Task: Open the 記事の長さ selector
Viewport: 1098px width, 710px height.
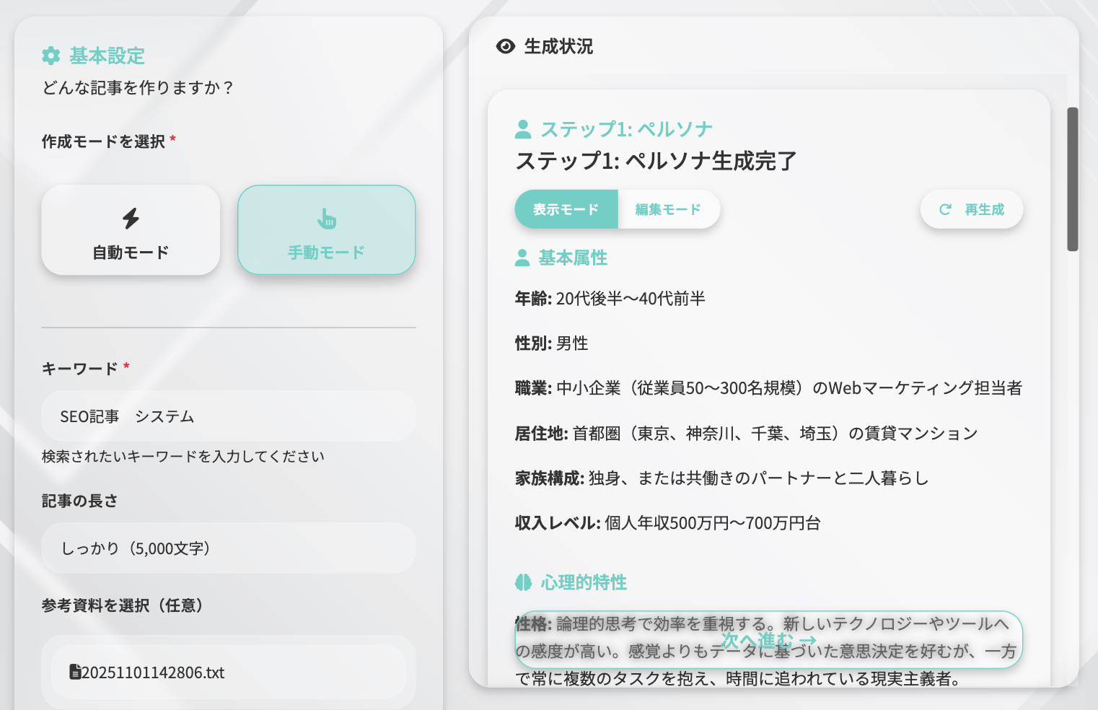Action: pyautogui.click(x=228, y=548)
